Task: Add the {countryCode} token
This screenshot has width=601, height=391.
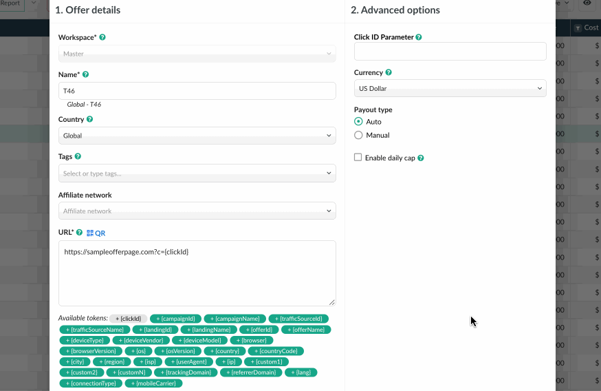Action: (276, 351)
